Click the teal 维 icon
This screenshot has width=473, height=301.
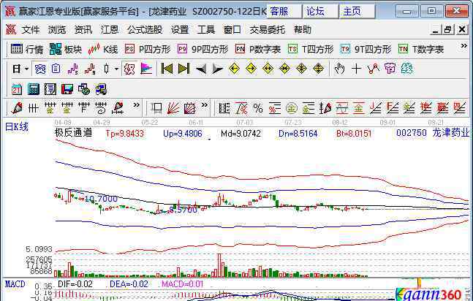tap(406, 69)
